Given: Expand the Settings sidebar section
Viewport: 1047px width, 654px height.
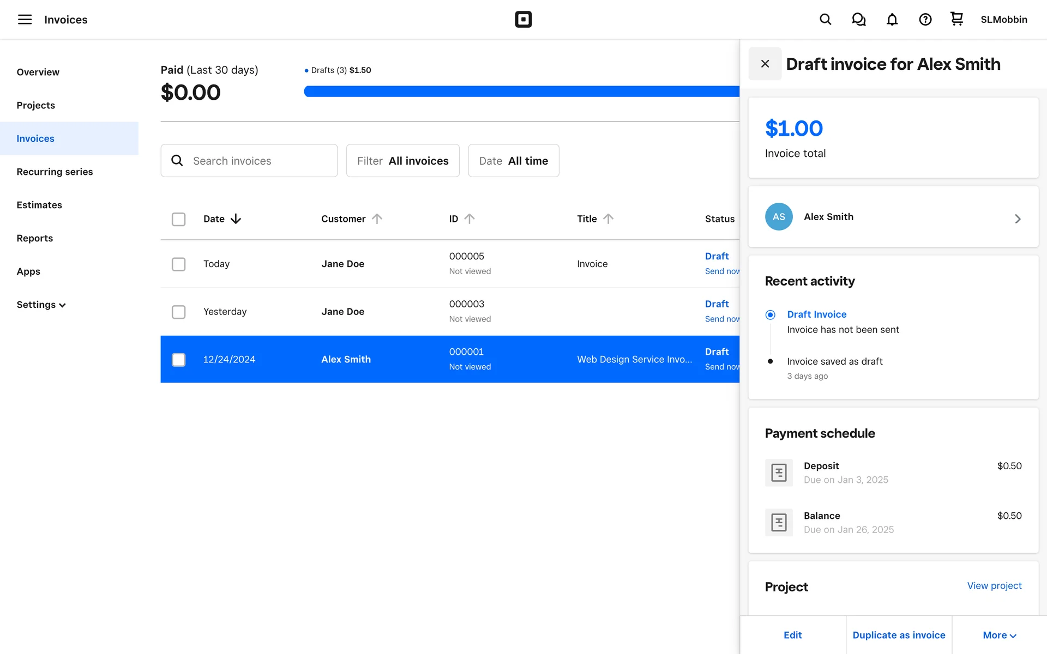Looking at the screenshot, I should (x=41, y=305).
